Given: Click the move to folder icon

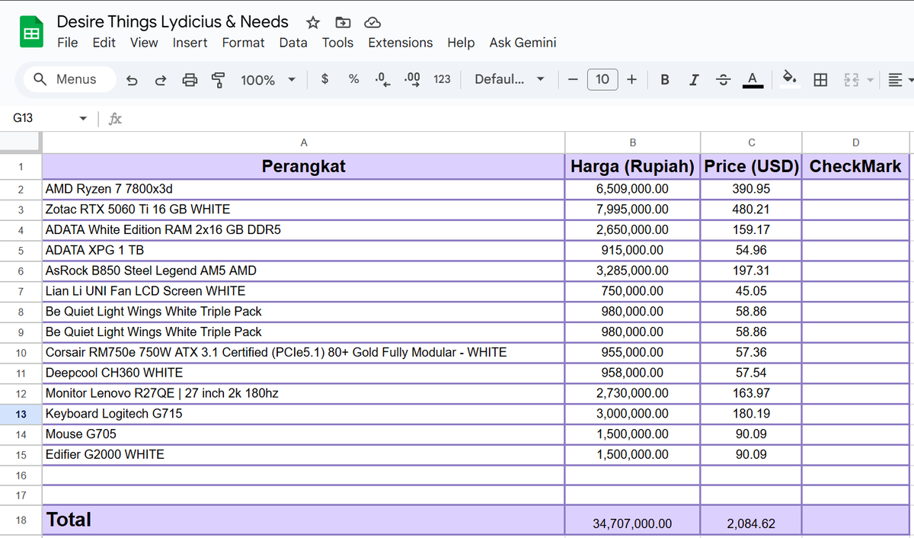Looking at the screenshot, I should [343, 22].
